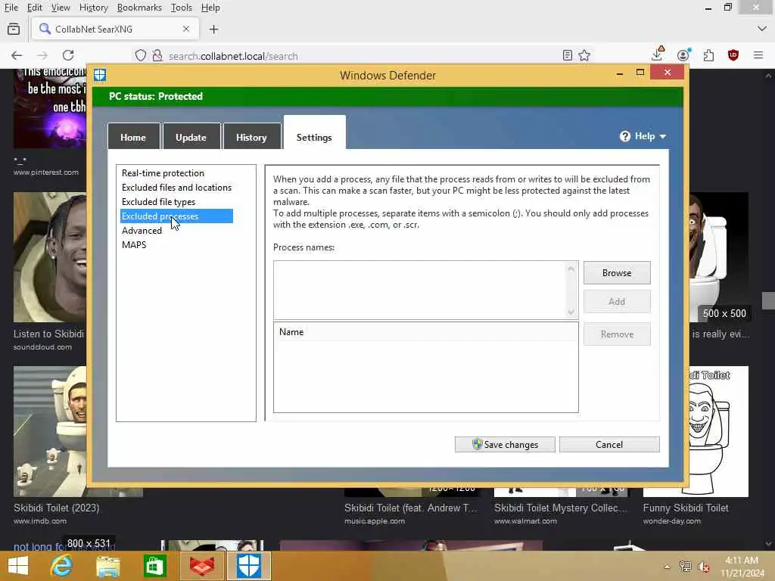Click the forward arrow in Firefox
The width and height of the screenshot is (775, 581).
[x=42, y=55]
